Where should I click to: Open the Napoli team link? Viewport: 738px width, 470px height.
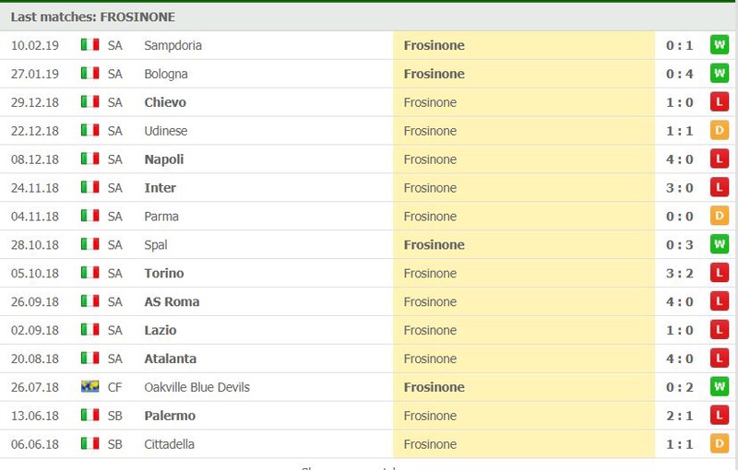point(164,159)
